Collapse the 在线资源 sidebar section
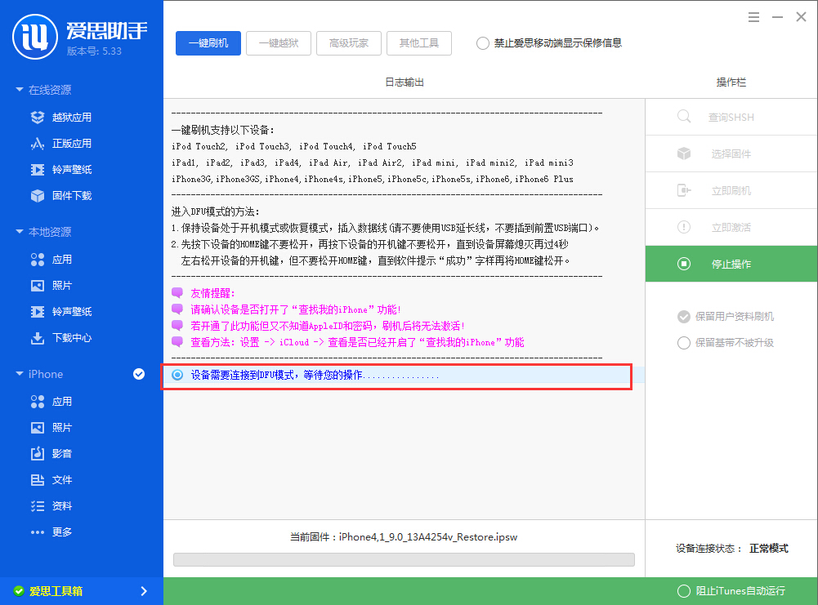818x605 pixels. (x=47, y=90)
